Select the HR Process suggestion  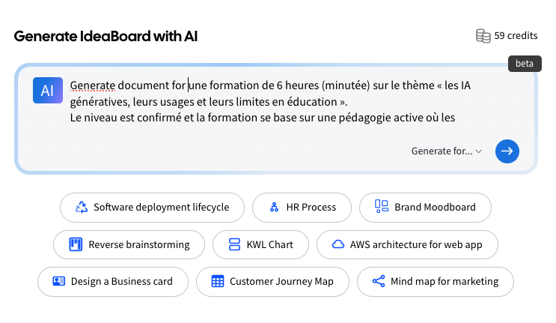click(302, 207)
